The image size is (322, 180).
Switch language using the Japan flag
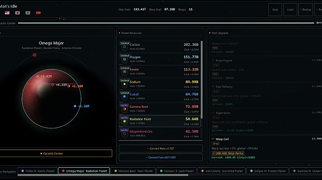[17, 13]
